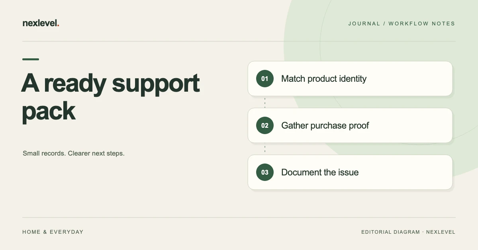Select the 01 step number badge
Viewport: 478px width, 250px height.
(265, 79)
